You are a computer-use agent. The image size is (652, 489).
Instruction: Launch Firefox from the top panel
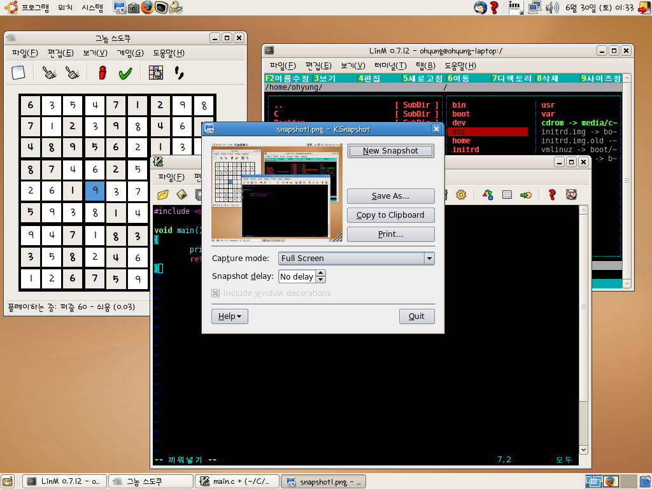coord(147,7)
